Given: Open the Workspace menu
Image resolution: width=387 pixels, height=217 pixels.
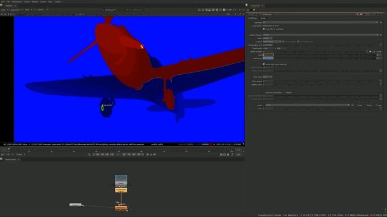Looking at the screenshot, I should point(17,2).
